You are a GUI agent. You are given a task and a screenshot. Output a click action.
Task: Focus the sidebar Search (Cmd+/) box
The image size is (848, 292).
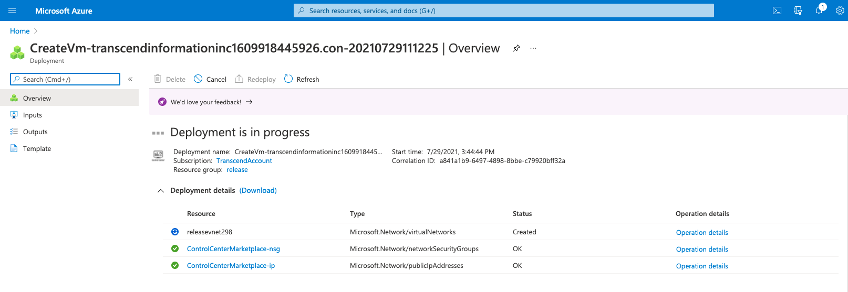coord(65,79)
